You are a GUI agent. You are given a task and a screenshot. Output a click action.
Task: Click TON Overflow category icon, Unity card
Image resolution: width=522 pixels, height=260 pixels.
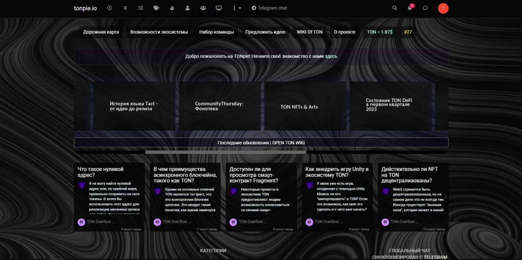[309, 222]
